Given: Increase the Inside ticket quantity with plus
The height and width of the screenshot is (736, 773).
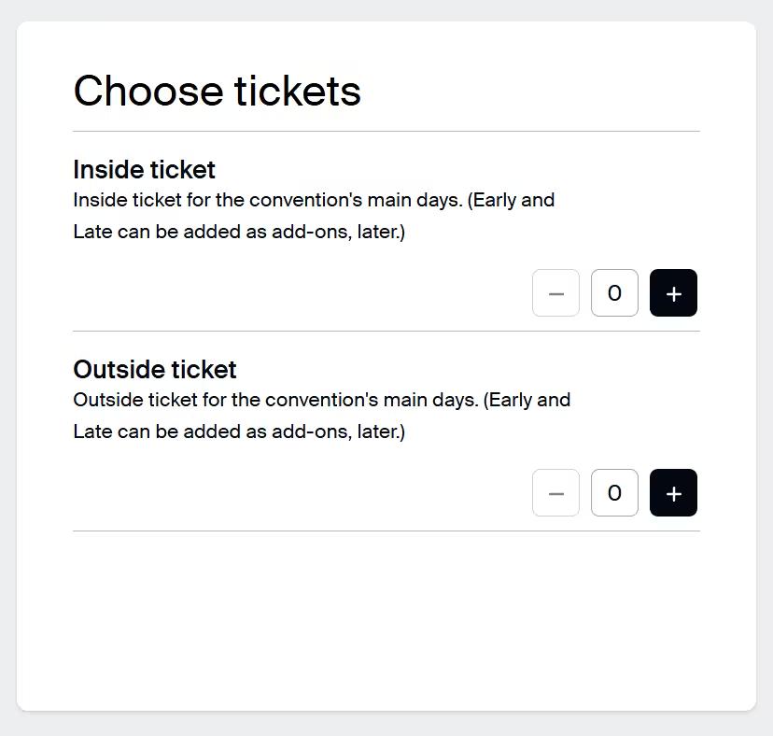Looking at the screenshot, I should click(x=673, y=293).
